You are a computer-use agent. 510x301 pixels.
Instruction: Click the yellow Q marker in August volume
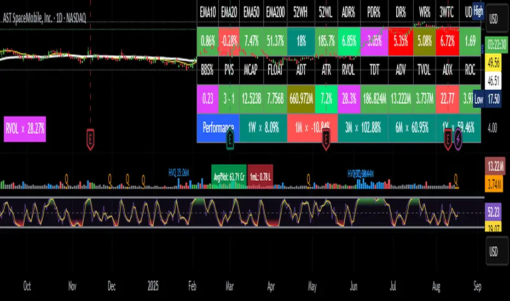click(456, 178)
